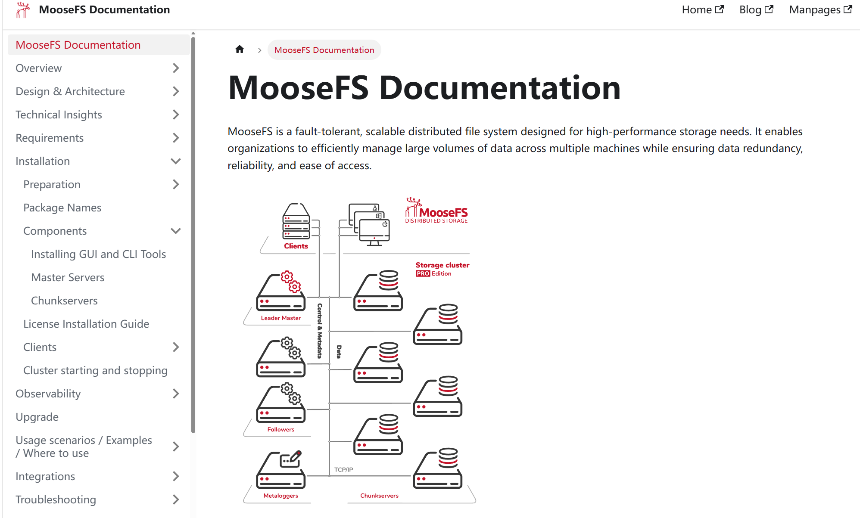Open the Package Names page
The width and height of the screenshot is (860, 518).
(x=62, y=208)
